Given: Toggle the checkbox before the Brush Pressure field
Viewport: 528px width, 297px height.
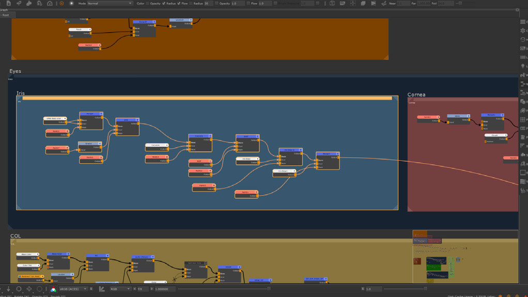Looking at the screenshot, I should pos(275,4).
